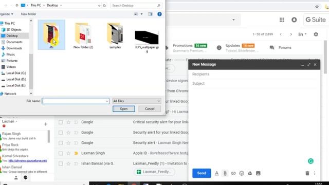Image resolution: width=329 pixels, height=185 pixels.
Task: Select Desktop in navigation tree
Action: coord(12,36)
